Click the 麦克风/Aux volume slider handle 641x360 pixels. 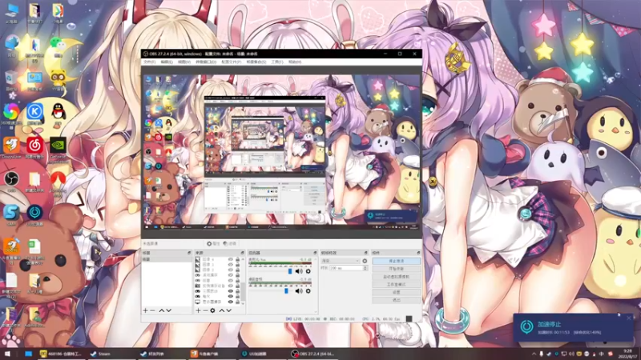point(290,271)
